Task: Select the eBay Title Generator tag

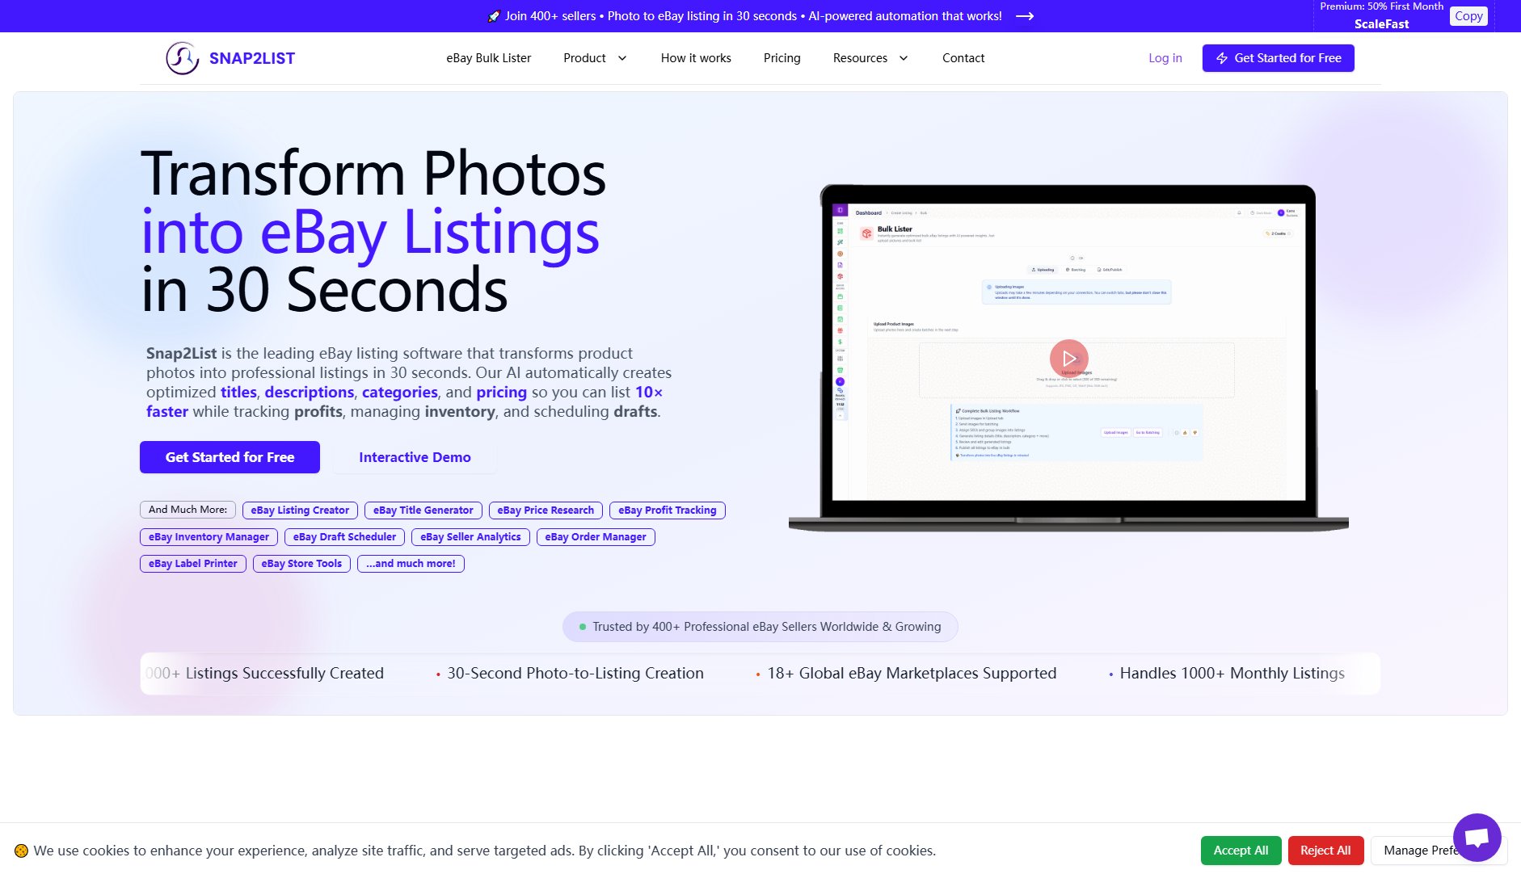Action: [423, 510]
